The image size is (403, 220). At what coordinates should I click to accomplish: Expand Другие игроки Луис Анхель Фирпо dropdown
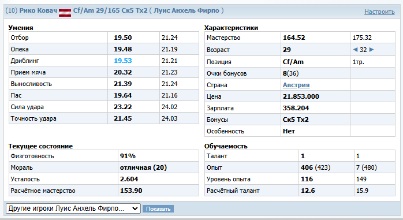click(x=73, y=208)
